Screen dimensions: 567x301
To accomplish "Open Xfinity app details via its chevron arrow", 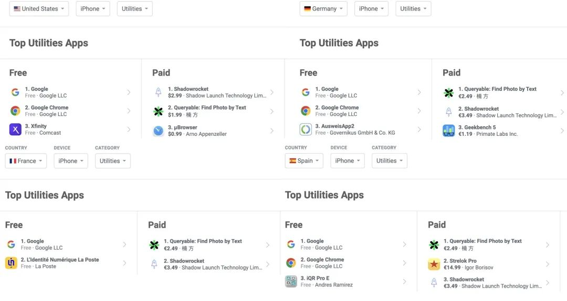I will pos(129,130).
